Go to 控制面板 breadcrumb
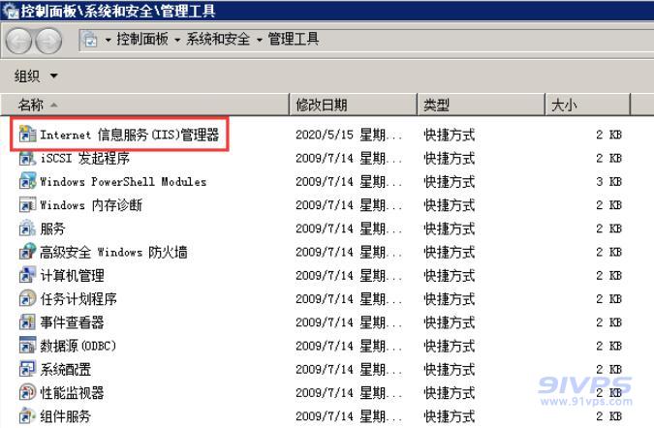This screenshot has width=654, height=428. (x=142, y=39)
